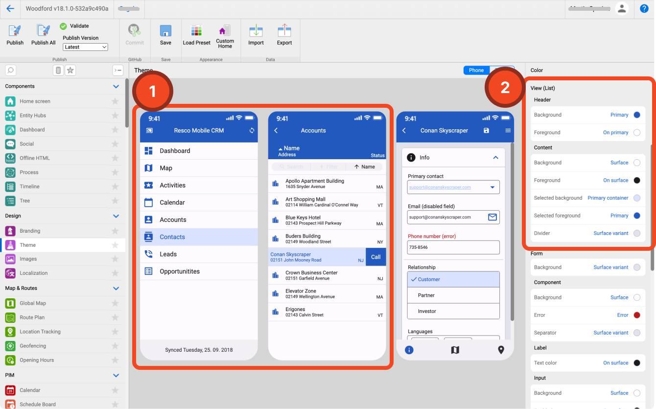The image size is (656, 409).
Task: Click the back arrow at top left
Action: [x=10, y=9]
